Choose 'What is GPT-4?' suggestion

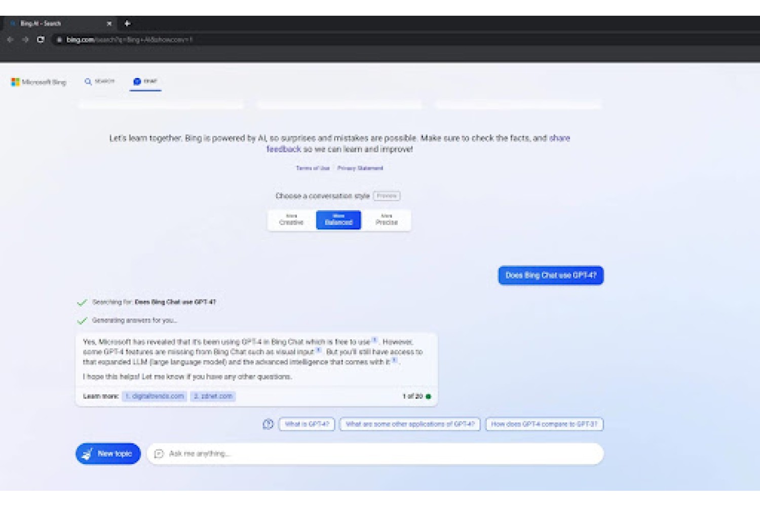coord(307,424)
